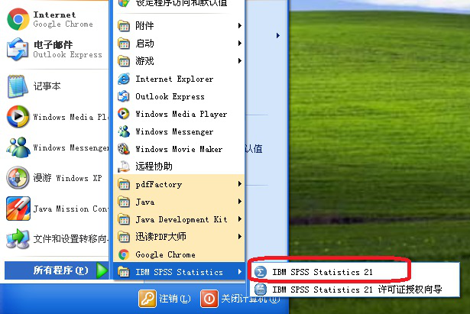Screen dimensions: 470x314
Task: Open the 迅读PDF大师 folder icon
Action: (124, 237)
